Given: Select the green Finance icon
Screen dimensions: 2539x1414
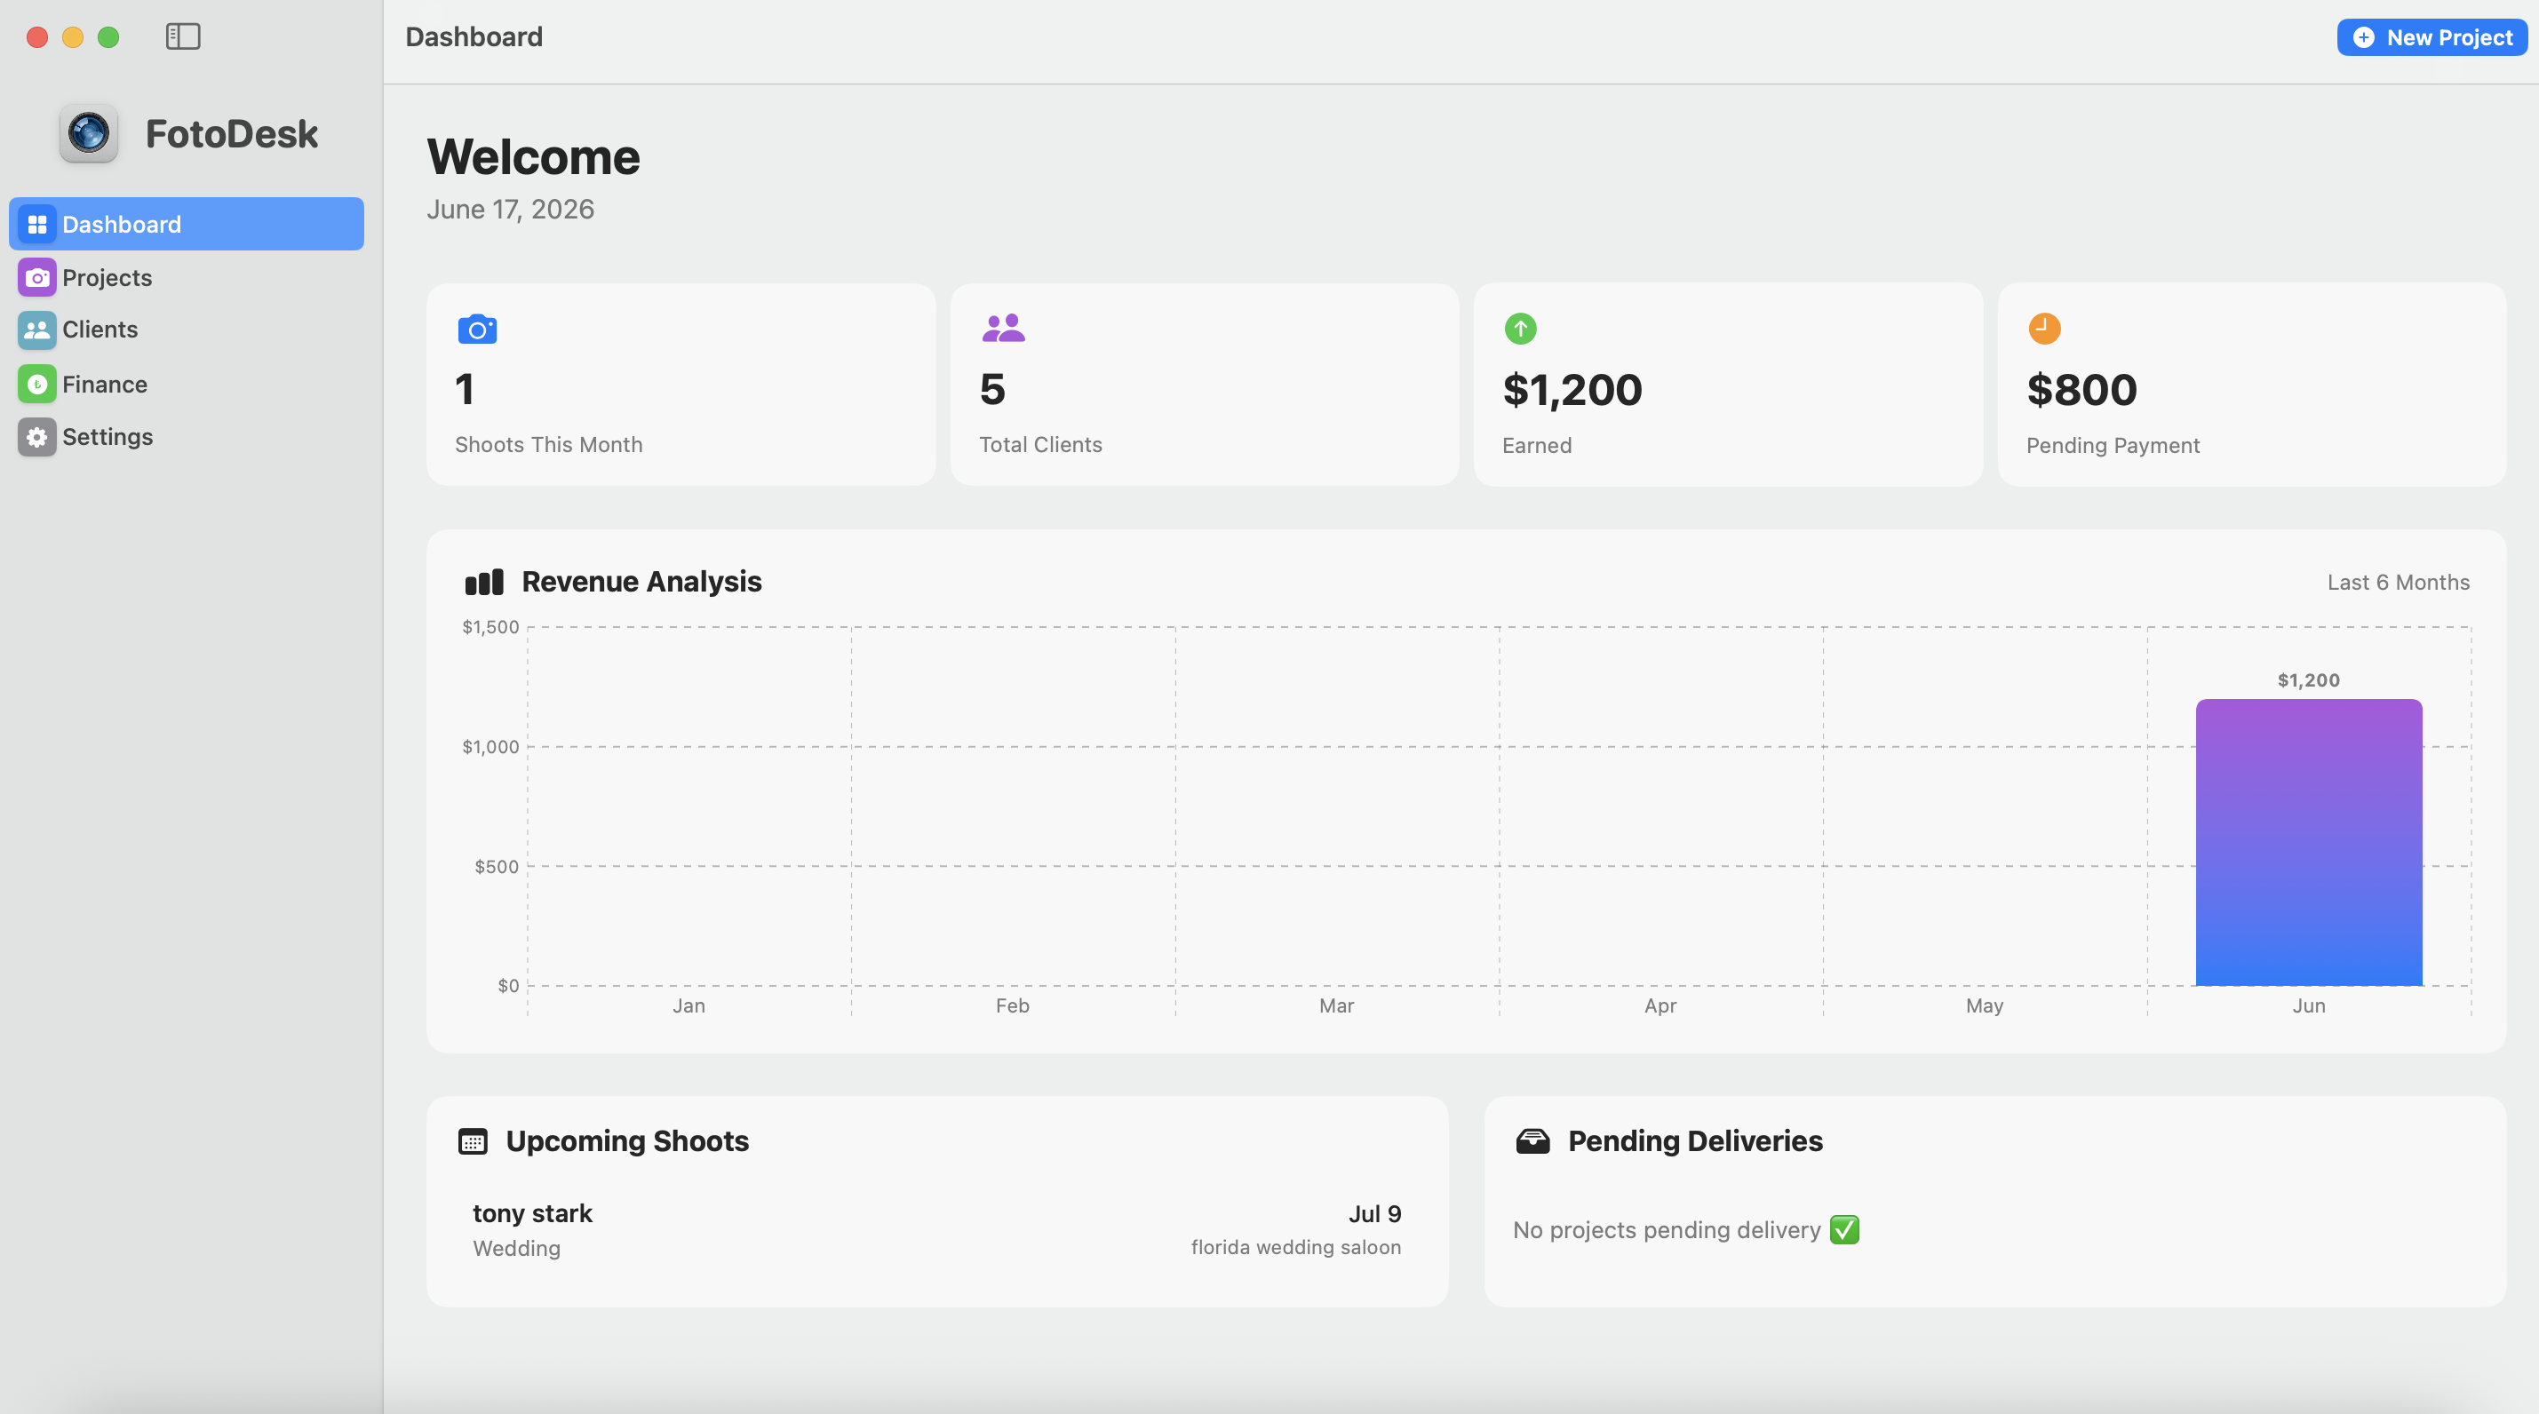Looking at the screenshot, I should (37, 385).
